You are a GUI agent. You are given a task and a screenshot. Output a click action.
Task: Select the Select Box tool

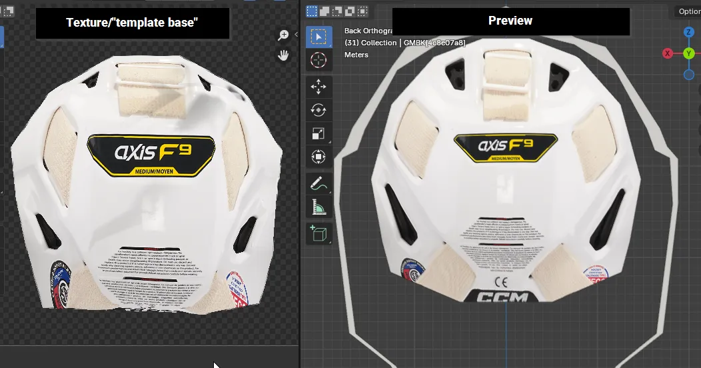point(319,37)
